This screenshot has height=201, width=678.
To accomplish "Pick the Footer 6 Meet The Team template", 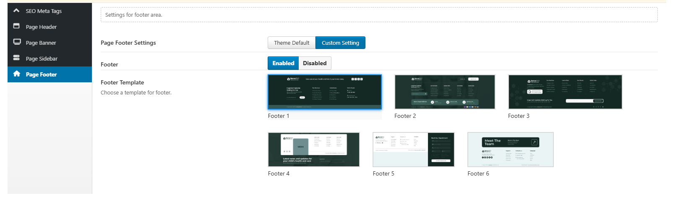I will coord(511,150).
